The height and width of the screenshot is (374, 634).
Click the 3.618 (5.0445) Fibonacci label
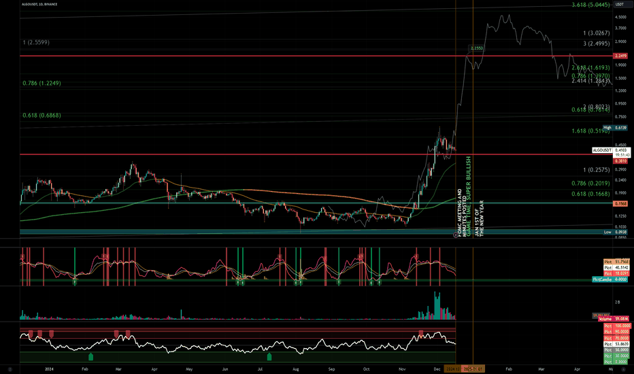tap(590, 5)
